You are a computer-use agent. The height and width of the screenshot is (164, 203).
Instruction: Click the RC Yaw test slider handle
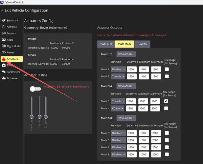tap(46, 117)
